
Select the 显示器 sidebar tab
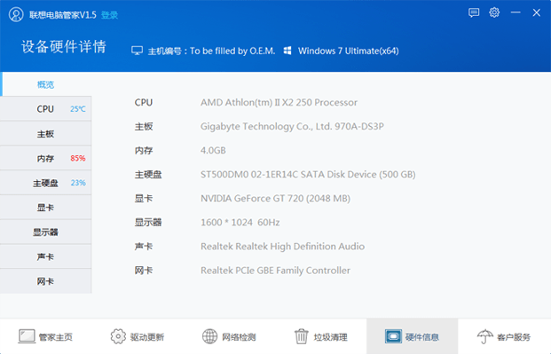(x=45, y=232)
